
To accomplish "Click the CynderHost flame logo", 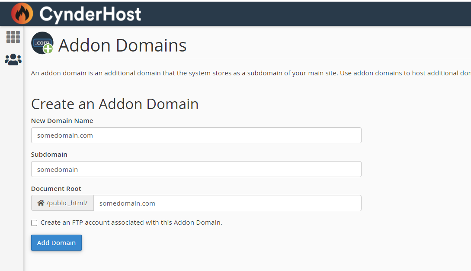I will point(22,13).
